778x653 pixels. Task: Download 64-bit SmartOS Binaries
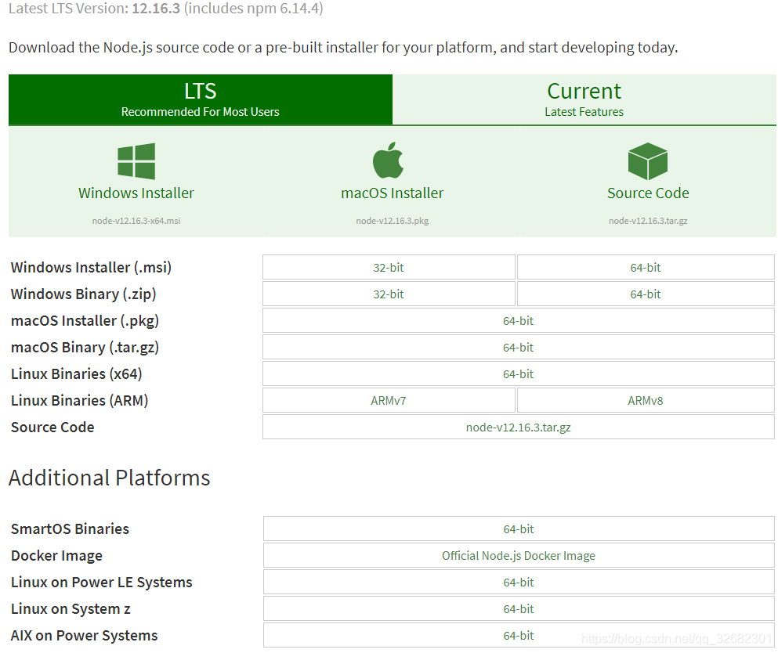coord(519,529)
